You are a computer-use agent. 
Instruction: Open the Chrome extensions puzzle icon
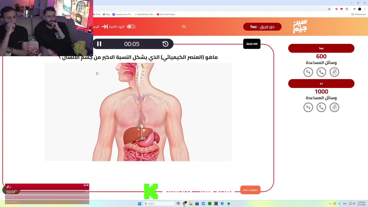tap(347, 9)
